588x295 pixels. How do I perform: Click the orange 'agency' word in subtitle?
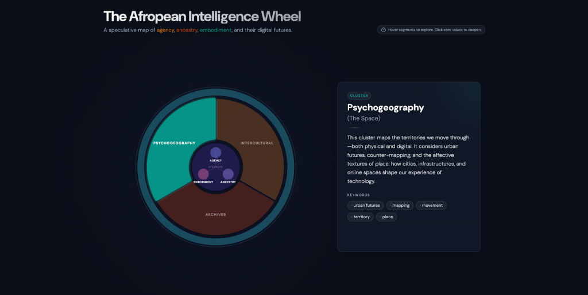coord(165,30)
